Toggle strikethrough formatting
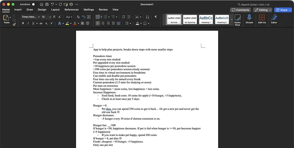This screenshot has height=148, width=294. point(40,23)
